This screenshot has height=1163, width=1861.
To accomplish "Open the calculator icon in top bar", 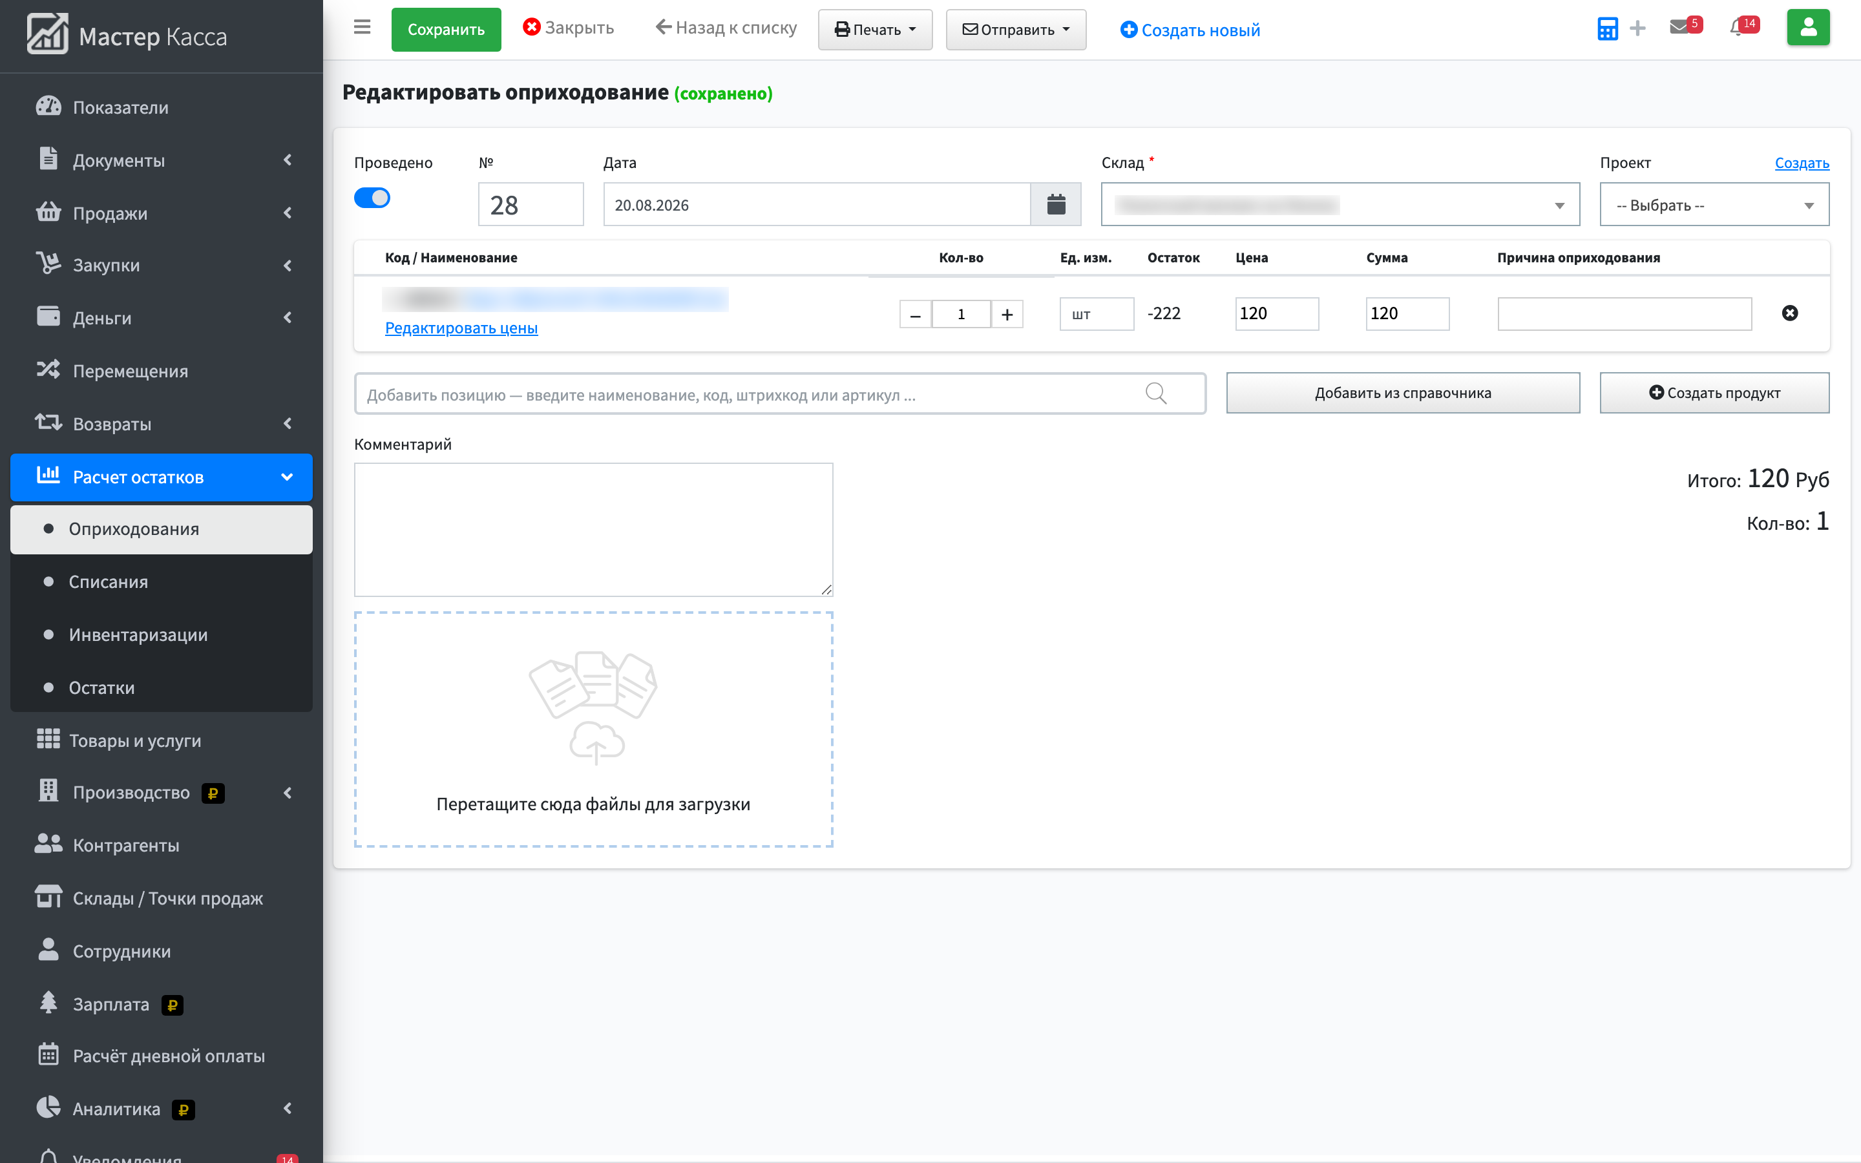I will [x=1607, y=28].
